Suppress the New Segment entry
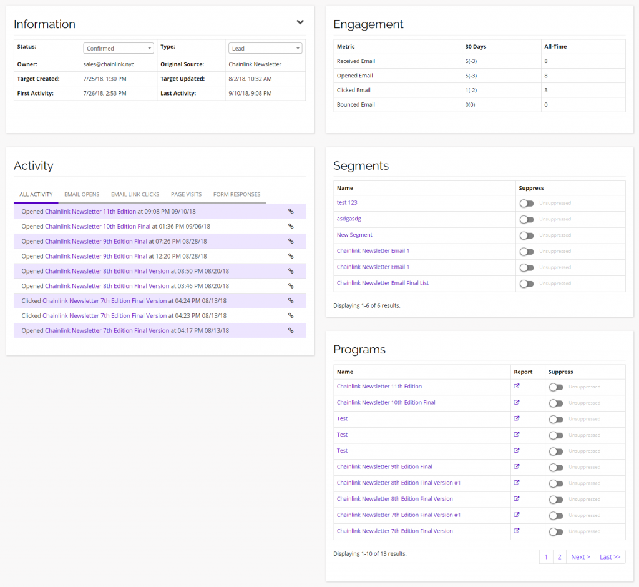639x587 pixels. (x=526, y=235)
